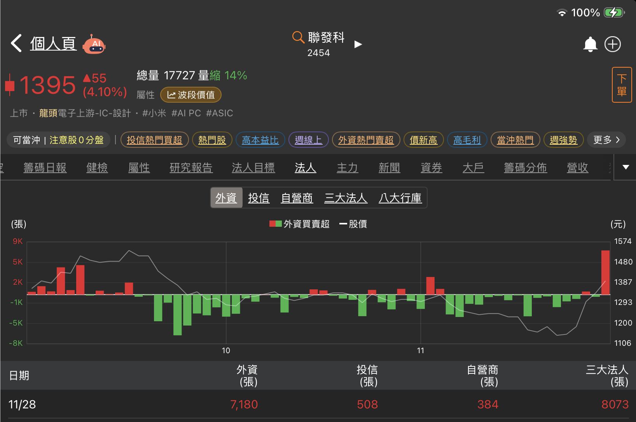Open the 注意股 0分盤 link
Image resolution: width=636 pixels, height=422 pixels.
77,140
